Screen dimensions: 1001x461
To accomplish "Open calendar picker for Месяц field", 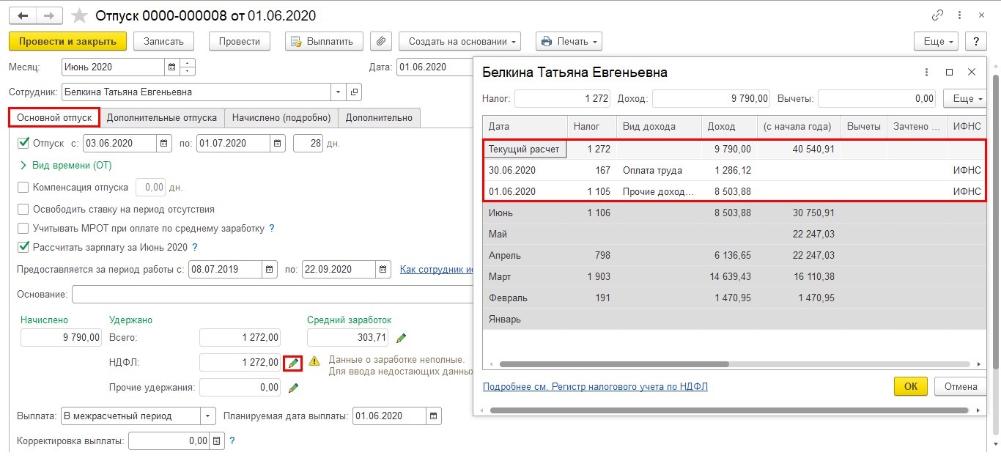I will [x=171, y=67].
